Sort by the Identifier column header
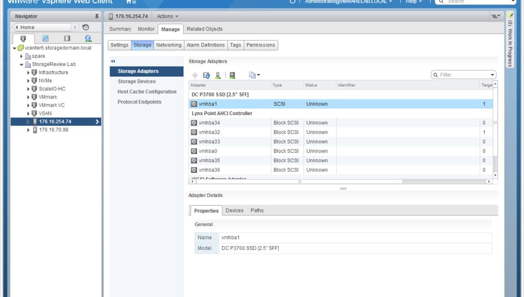The width and height of the screenshot is (524, 297). [x=408, y=85]
